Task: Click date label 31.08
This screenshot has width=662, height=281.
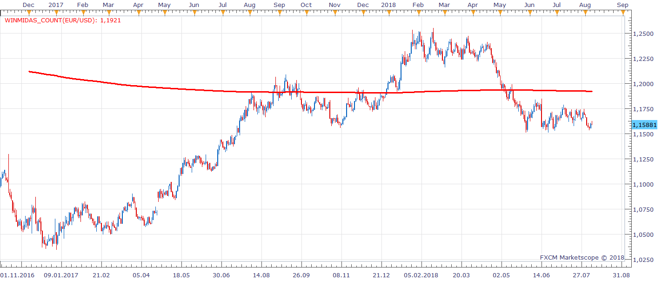Action: pos(622,275)
